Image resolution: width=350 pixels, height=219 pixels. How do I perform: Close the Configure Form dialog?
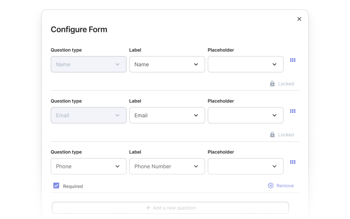pos(299,19)
